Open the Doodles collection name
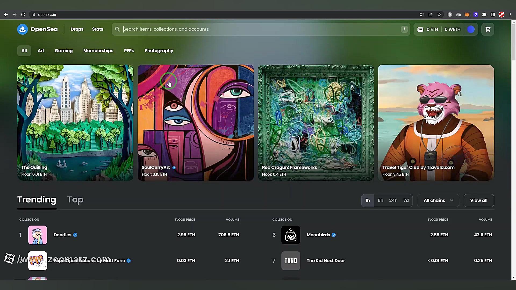 pyautogui.click(x=63, y=235)
